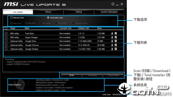
Task: Open Google Toolbar details notes icon
Action: tap(116, 49)
